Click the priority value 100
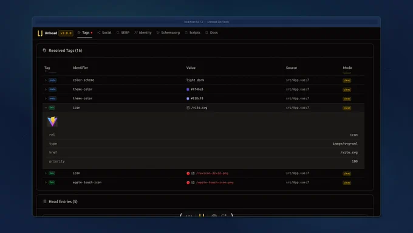 [355, 161]
